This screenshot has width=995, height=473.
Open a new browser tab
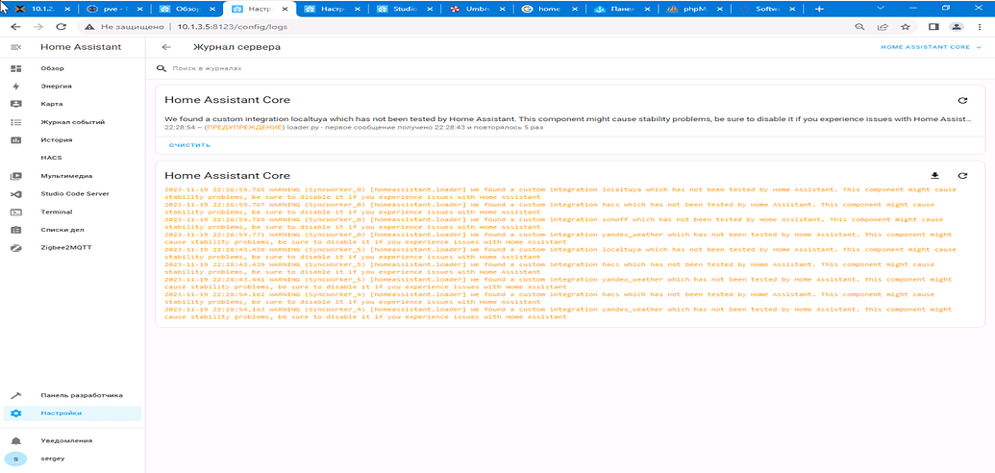click(x=819, y=9)
